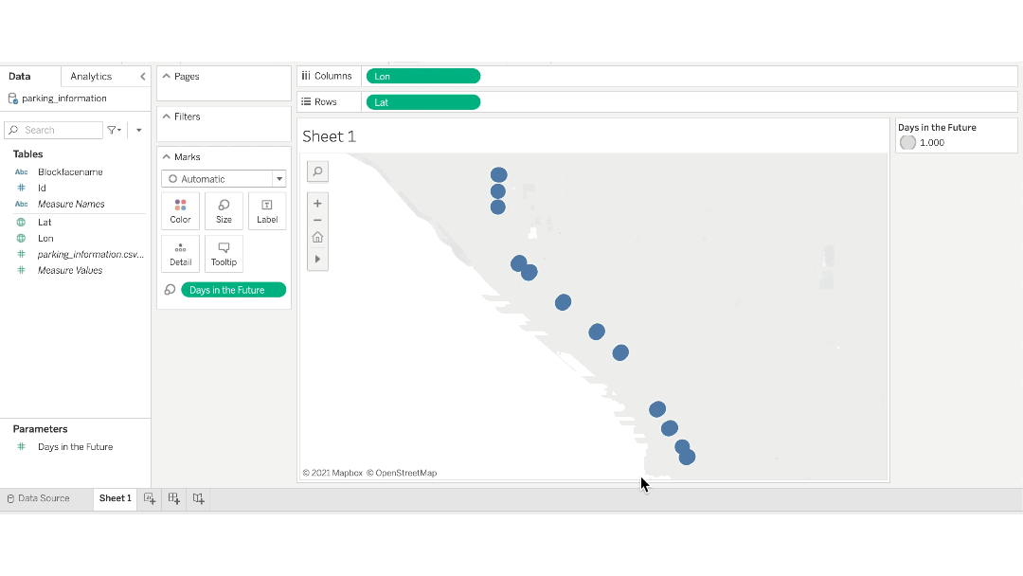
Task: Click the Detail button on the Marks card
Action: [x=180, y=252]
